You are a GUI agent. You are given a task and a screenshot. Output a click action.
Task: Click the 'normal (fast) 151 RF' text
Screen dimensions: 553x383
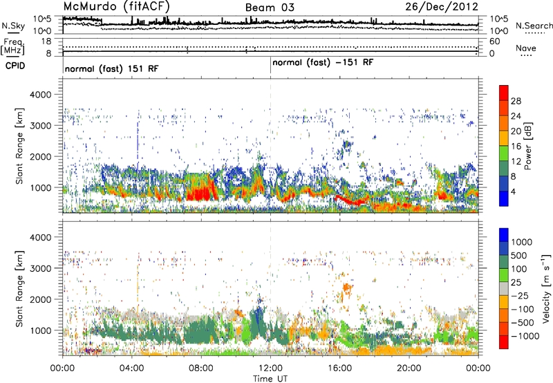(111, 68)
